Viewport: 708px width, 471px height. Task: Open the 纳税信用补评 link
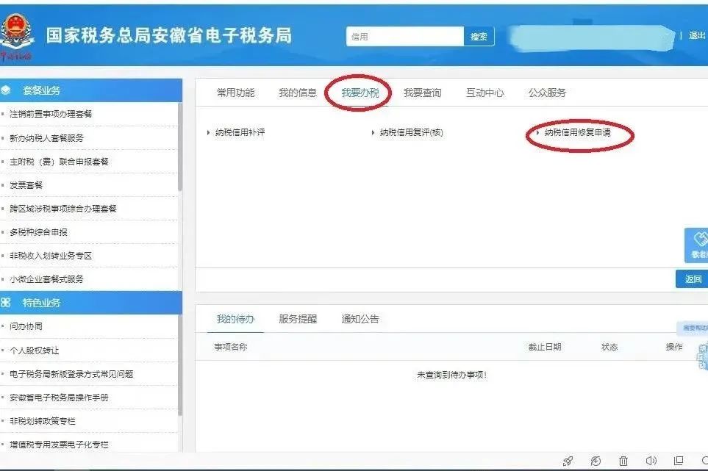coord(240,133)
